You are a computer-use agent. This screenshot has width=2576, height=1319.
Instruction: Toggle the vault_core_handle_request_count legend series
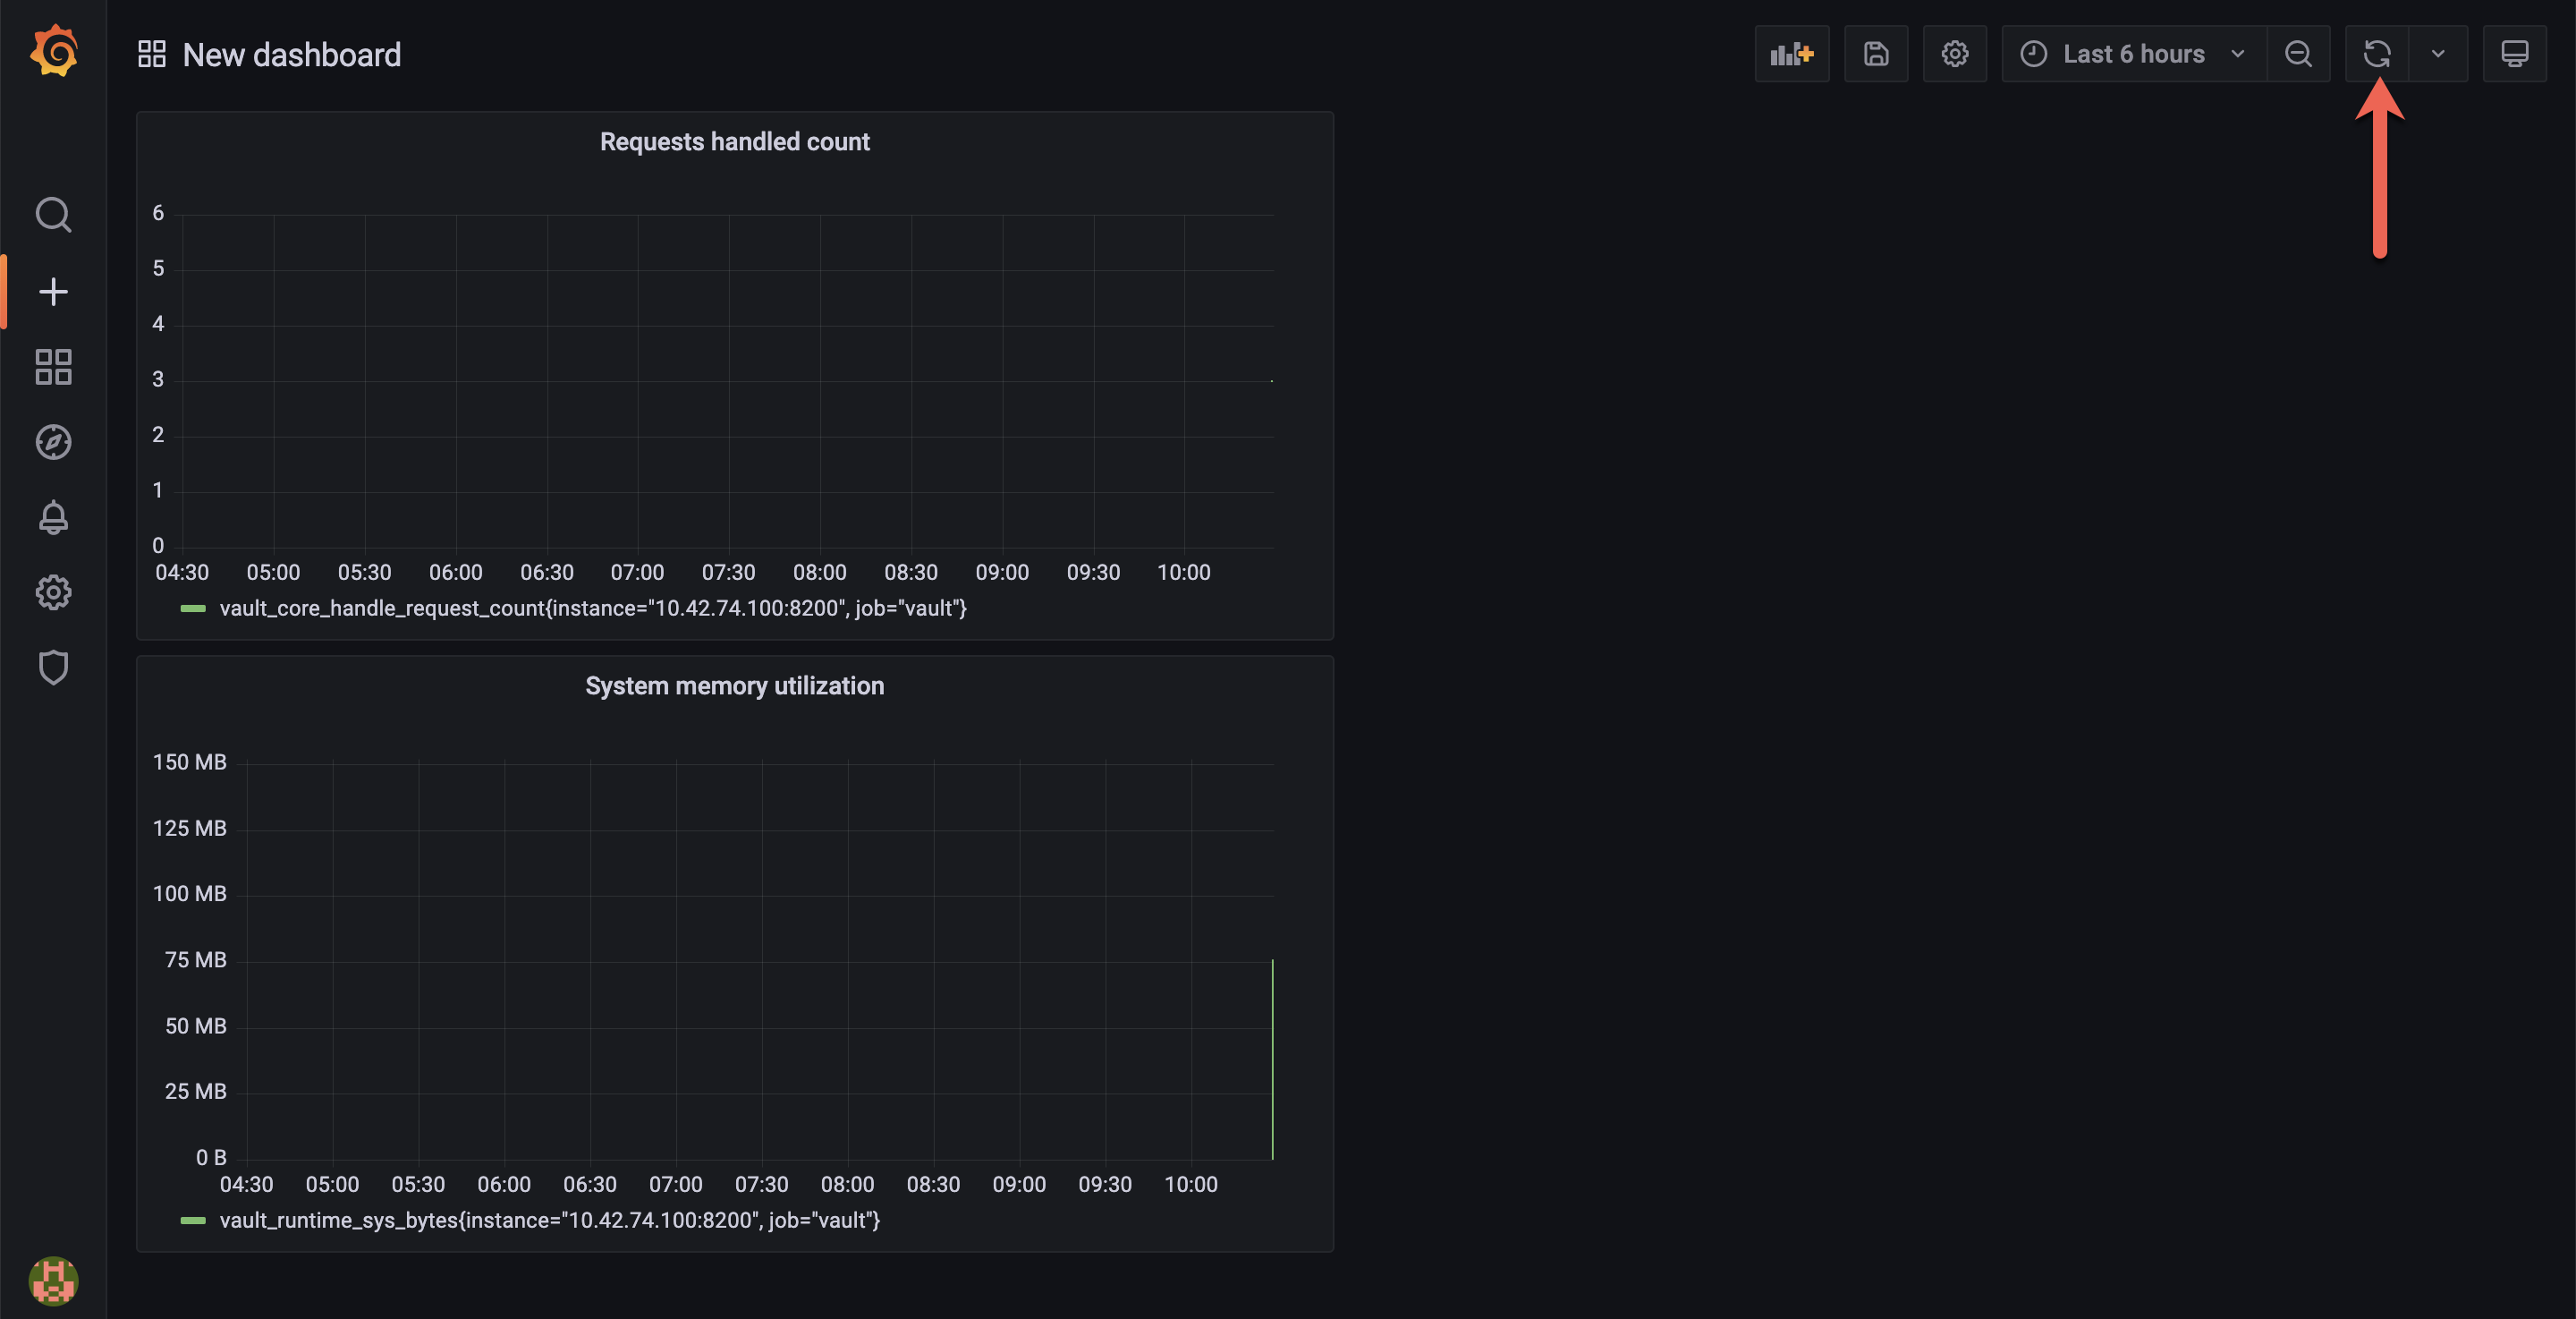click(592, 608)
